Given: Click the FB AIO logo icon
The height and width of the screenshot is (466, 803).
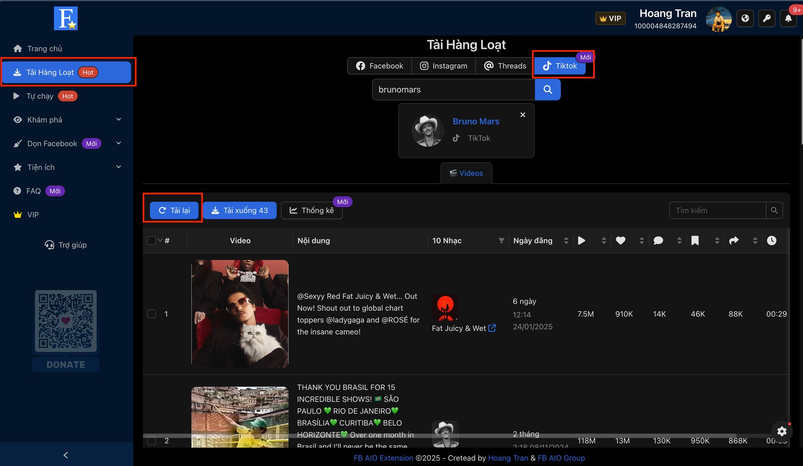Looking at the screenshot, I should [66, 18].
